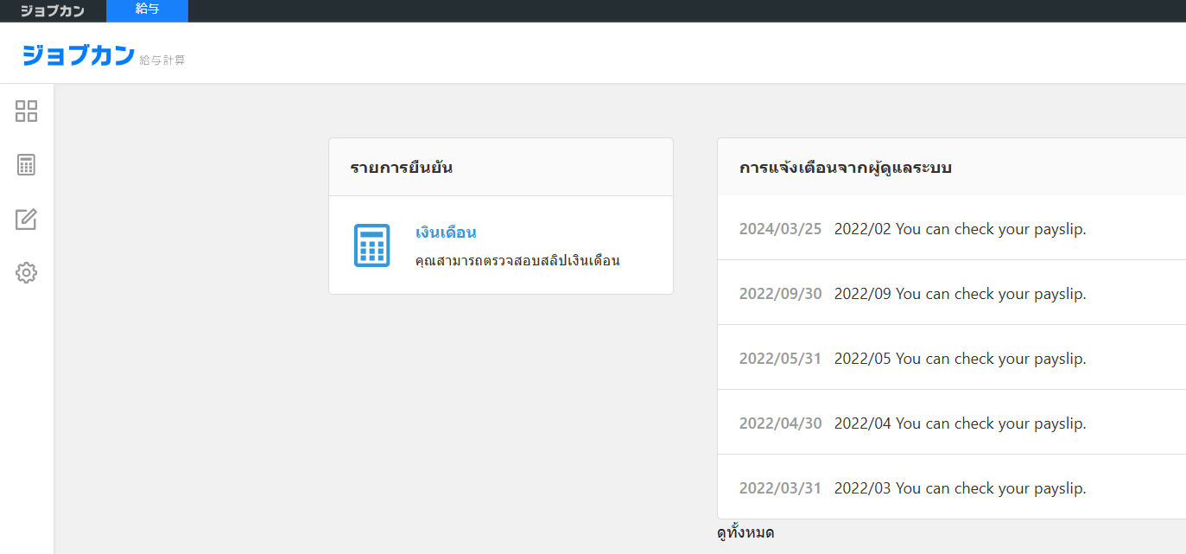Click ดูทั้งหมด to view all notifications
This screenshot has height=554, width=1186.
[745, 533]
